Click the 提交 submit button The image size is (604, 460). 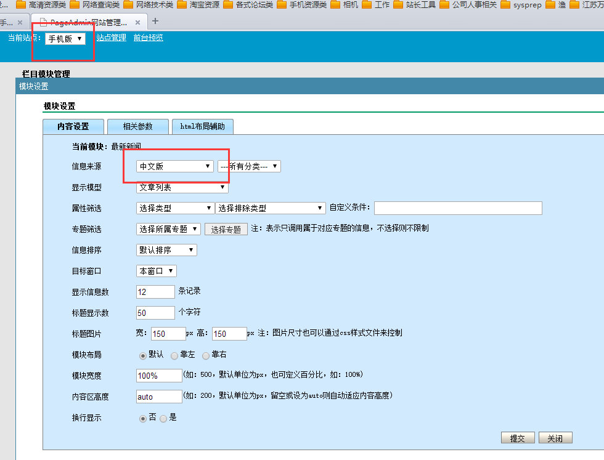pyautogui.click(x=517, y=438)
